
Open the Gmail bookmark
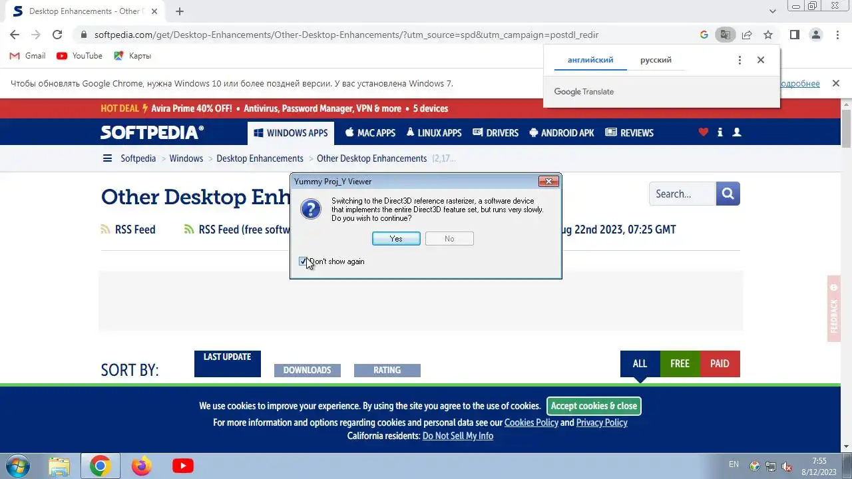click(27, 56)
